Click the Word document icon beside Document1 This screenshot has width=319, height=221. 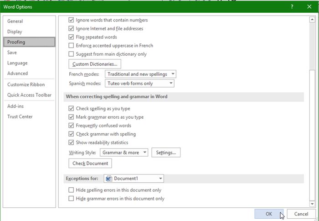pos(108,179)
